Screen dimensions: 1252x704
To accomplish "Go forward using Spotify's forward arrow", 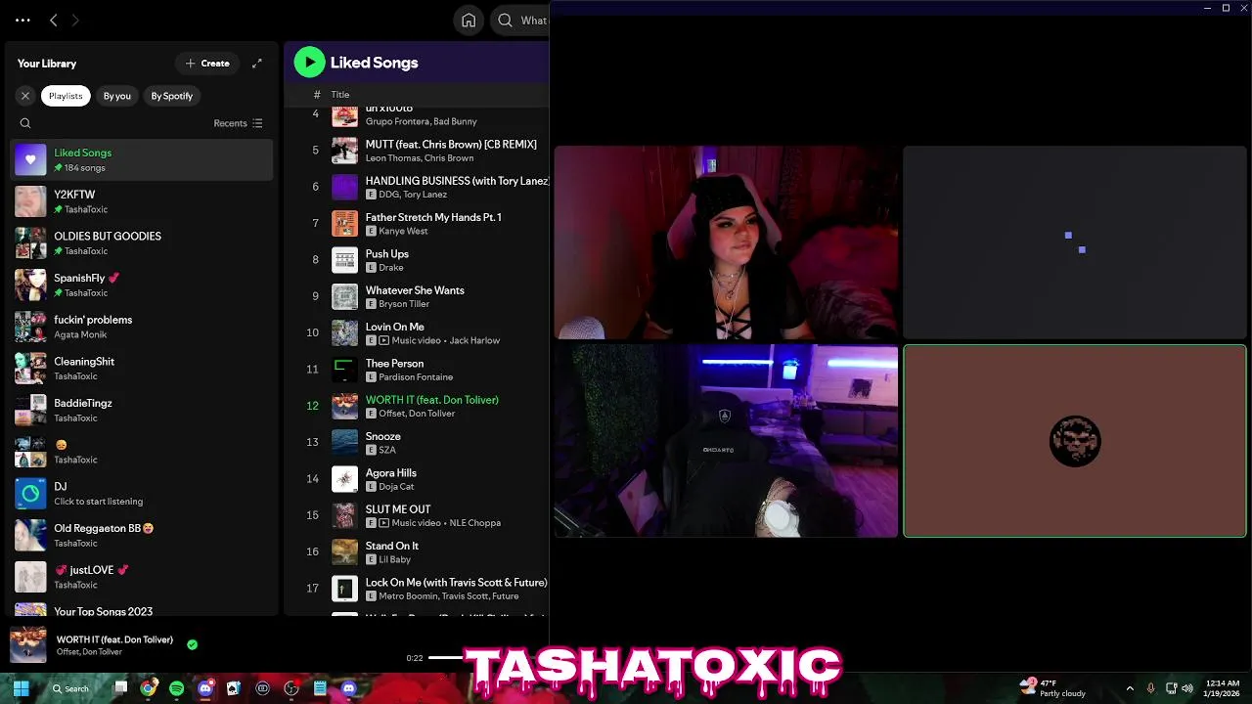I will [x=75, y=20].
